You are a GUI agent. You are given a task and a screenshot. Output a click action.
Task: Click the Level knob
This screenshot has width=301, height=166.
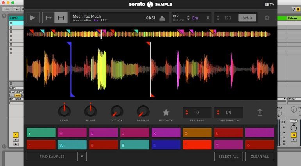point(64,112)
